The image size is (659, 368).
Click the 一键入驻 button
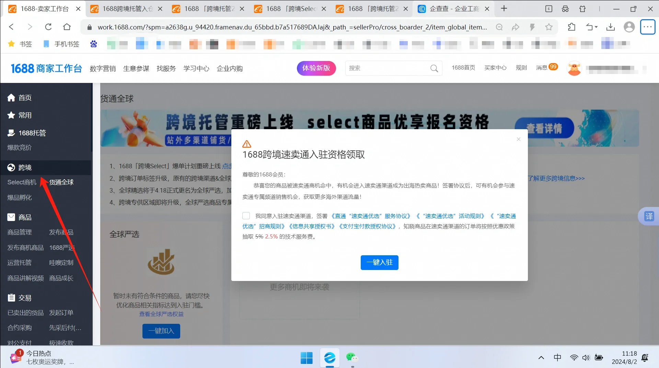click(x=379, y=262)
